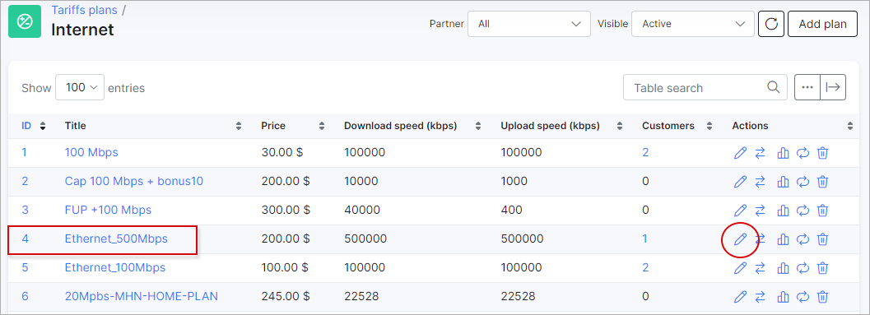Open the Visible dropdown set to Active

pyautogui.click(x=693, y=24)
